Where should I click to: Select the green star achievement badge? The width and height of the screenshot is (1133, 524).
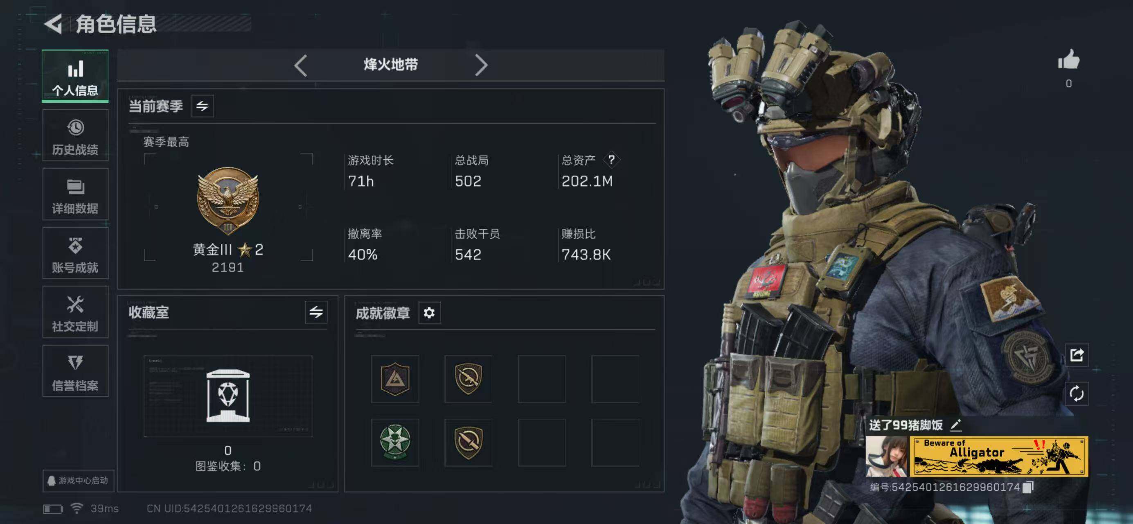coord(394,442)
